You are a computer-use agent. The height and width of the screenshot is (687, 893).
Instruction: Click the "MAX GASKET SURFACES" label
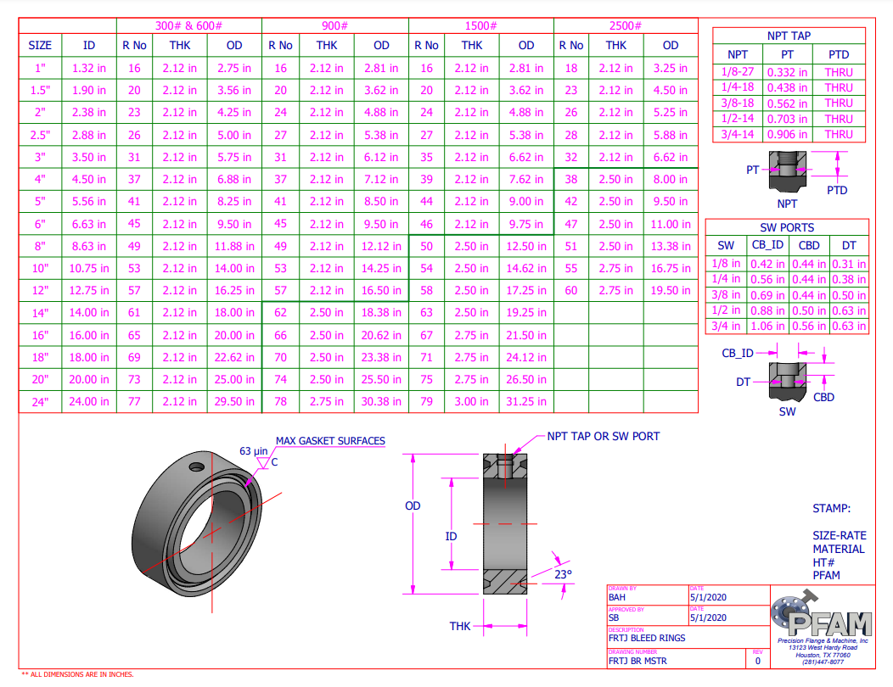(330, 441)
